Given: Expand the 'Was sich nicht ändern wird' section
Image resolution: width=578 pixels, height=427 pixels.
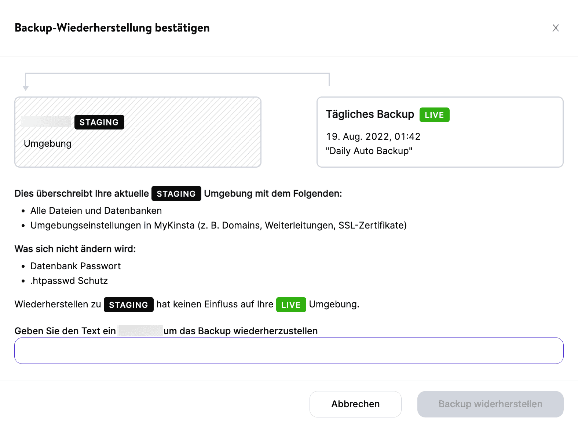Looking at the screenshot, I should (75, 249).
